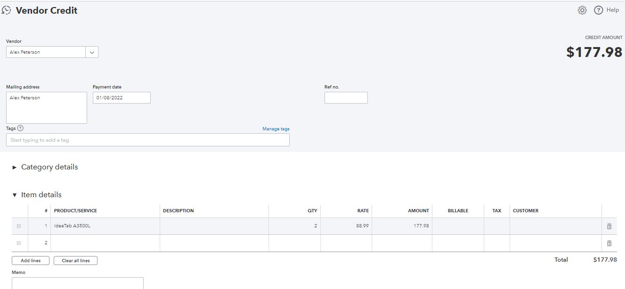Open the Vendor dropdown arrow
This screenshot has width=625, height=289.
pyautogui.click(x=92, y=52)
